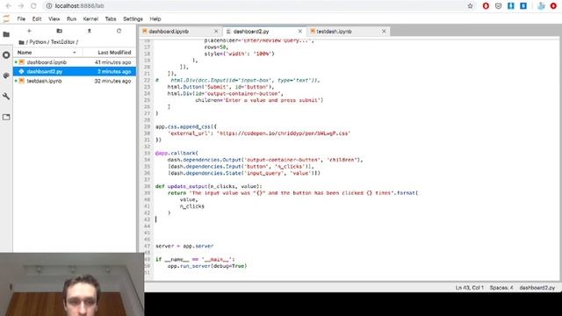
Task: Click the 'app.run_server(debug=True)' line
Action: pyautogui.click(x=207, y=266)
